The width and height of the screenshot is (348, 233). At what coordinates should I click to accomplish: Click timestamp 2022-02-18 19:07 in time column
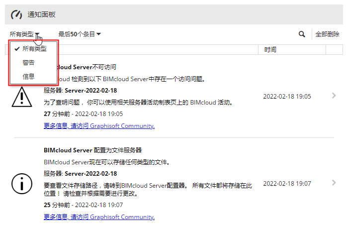point(287,184)
